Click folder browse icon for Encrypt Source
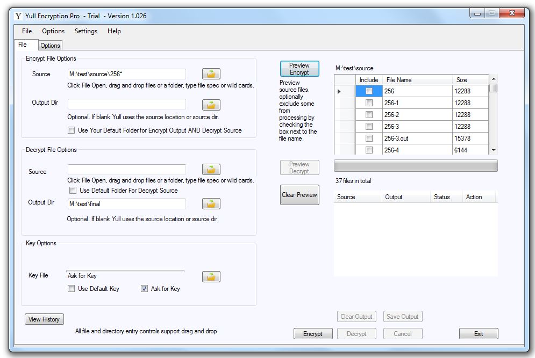Image resolution: width=535 pixels, height=358 pixels. [x=211, y=74]
